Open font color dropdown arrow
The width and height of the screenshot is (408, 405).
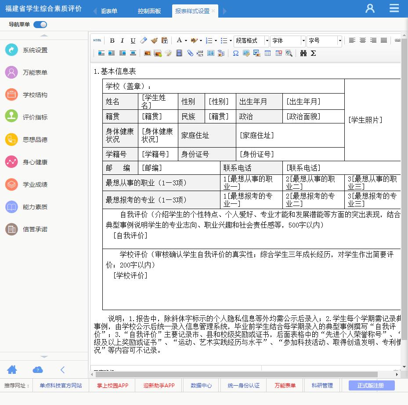tap(186, 40)
